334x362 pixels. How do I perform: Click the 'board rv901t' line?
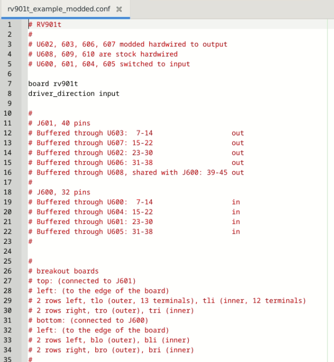[x=53, y=84]
